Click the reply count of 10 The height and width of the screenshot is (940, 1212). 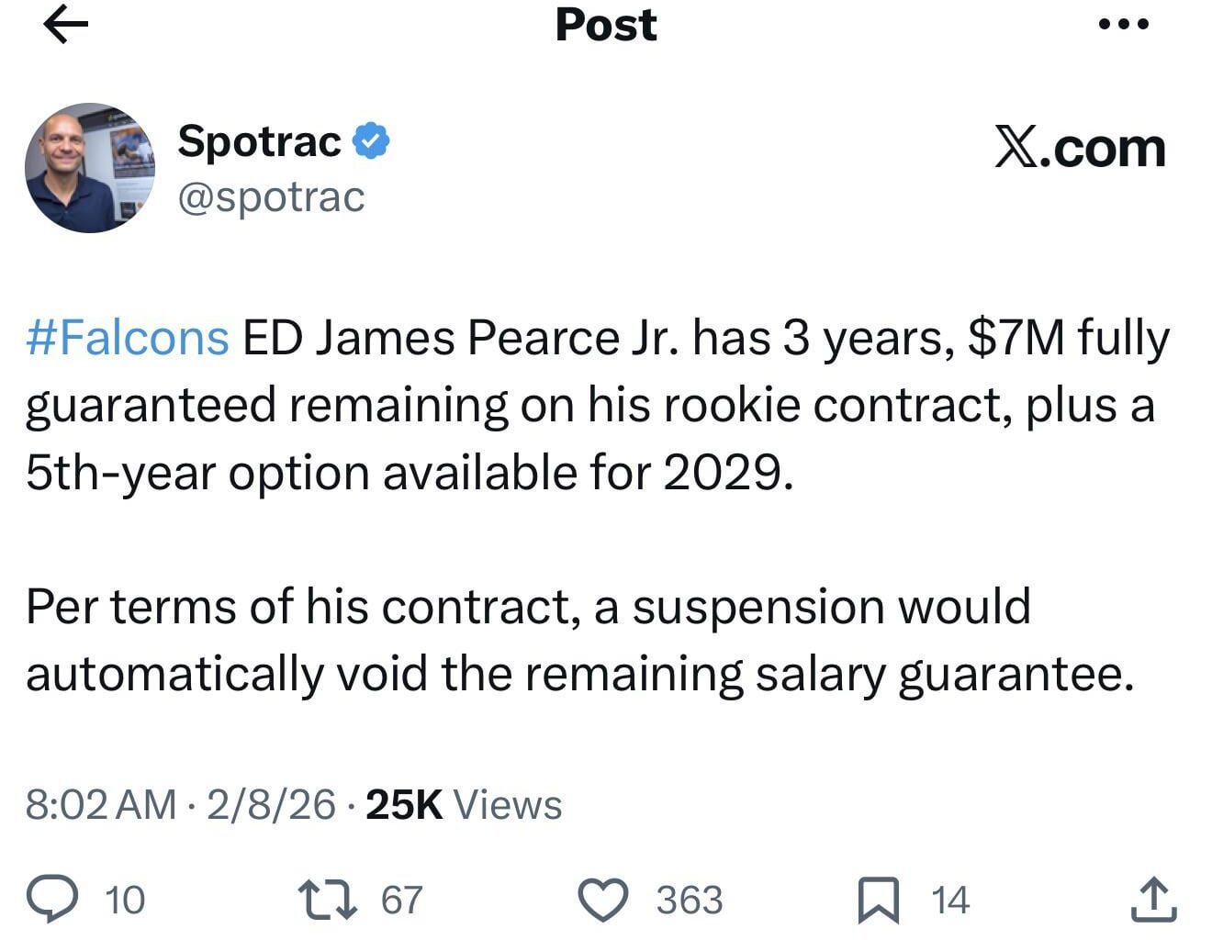(125, 900)
